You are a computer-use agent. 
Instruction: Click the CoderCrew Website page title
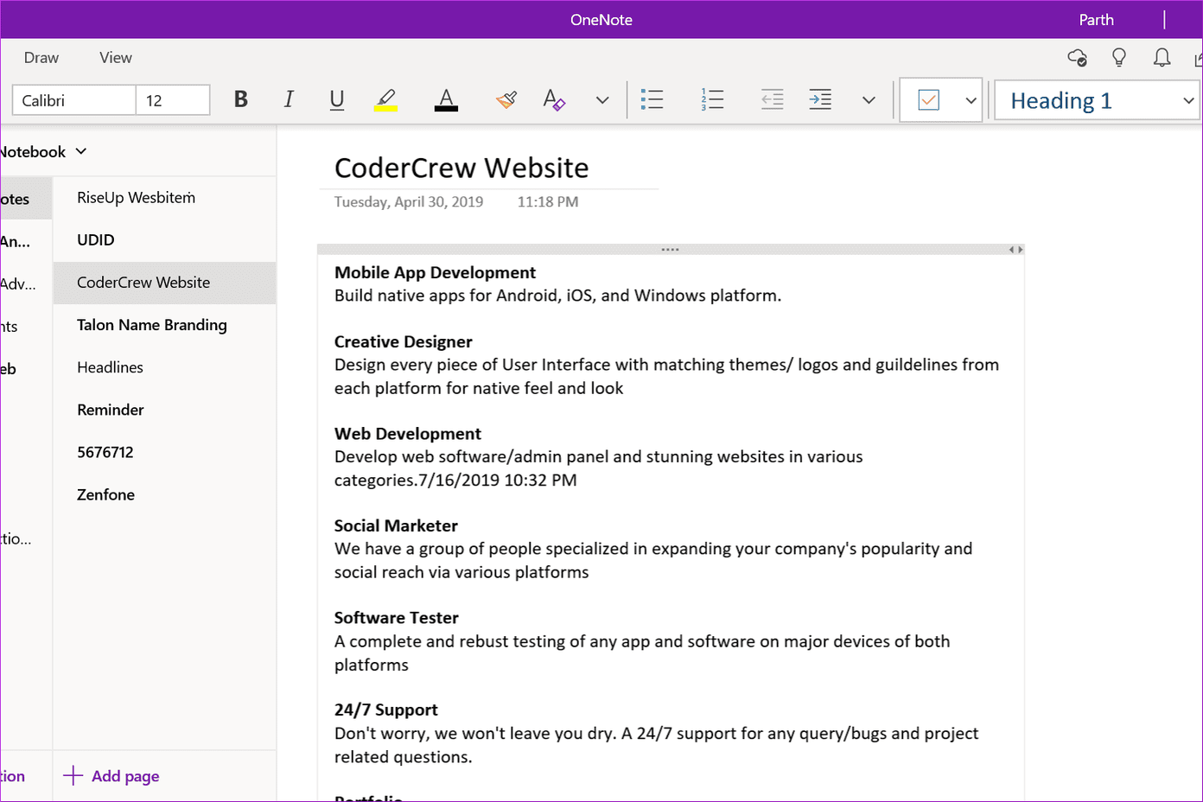[x=461, y=168]
